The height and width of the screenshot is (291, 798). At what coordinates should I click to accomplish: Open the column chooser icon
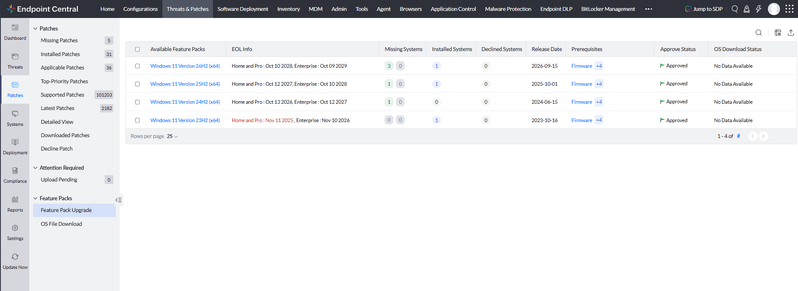pos(778,33)
